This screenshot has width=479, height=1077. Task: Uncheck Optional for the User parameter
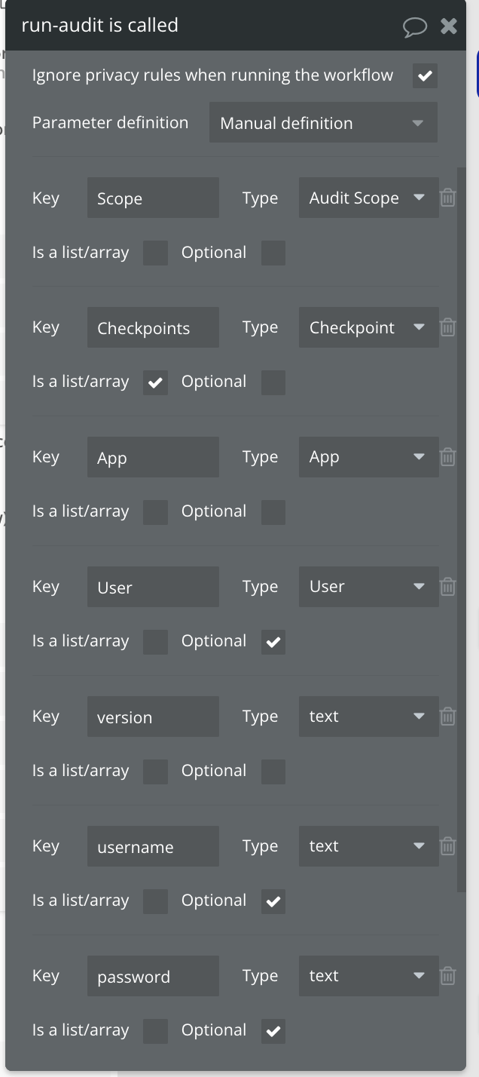273,642
